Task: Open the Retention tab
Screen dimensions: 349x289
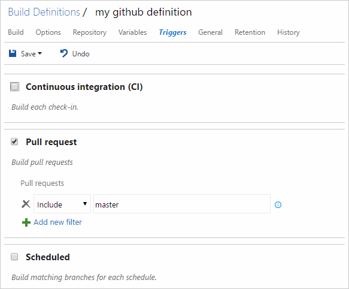Action: [250, 32]
